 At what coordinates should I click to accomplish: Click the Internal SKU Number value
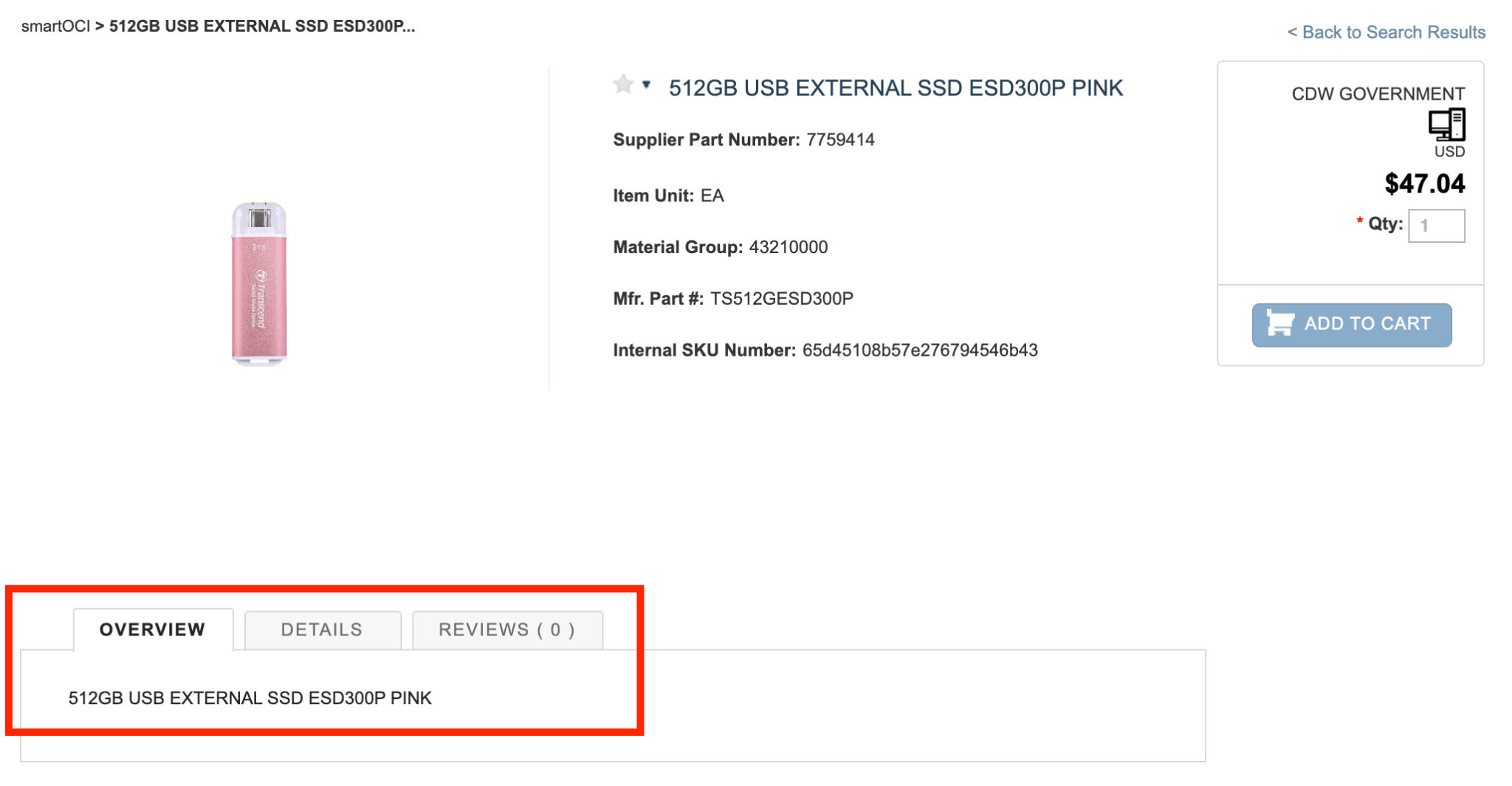coord(920,351)
